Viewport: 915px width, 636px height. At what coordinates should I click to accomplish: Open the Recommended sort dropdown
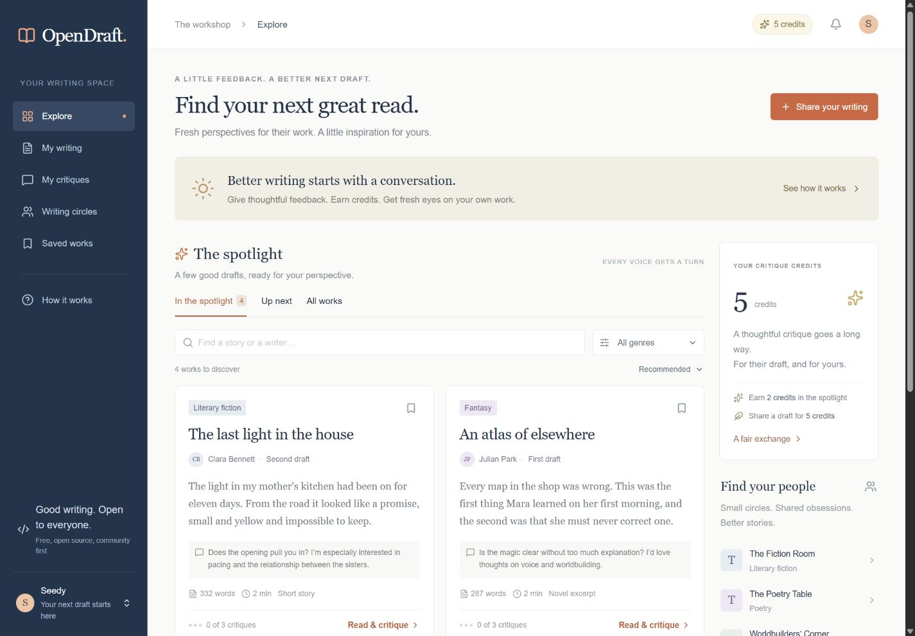point(670,369)
